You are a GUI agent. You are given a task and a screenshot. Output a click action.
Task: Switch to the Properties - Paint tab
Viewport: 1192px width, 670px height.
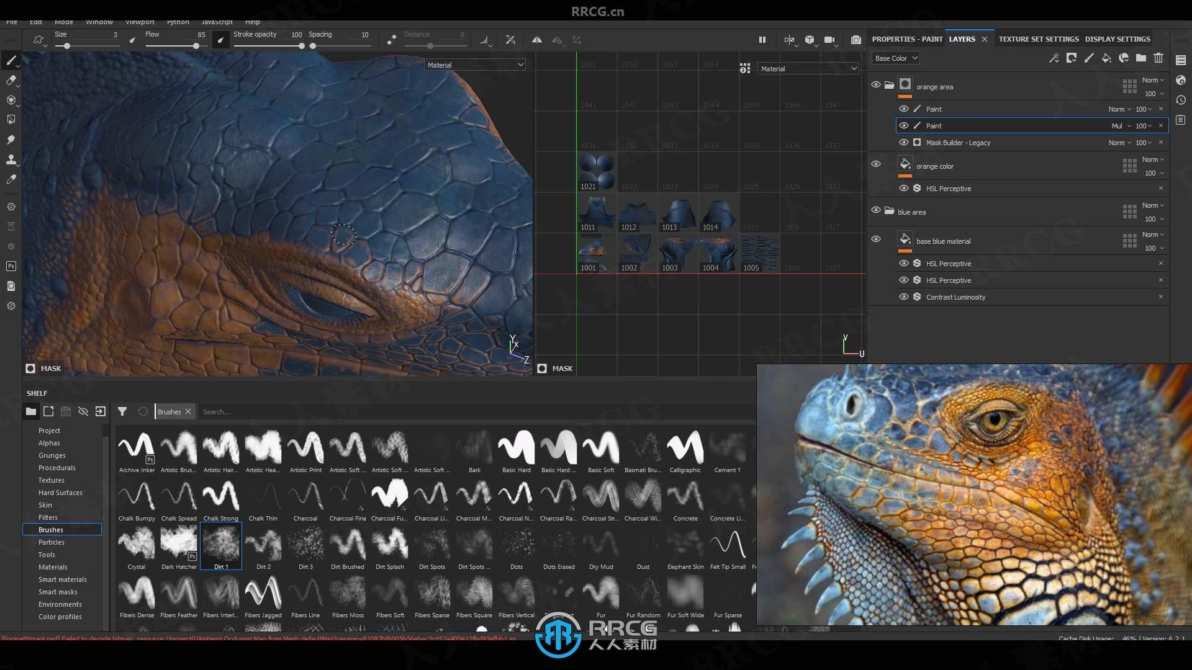pyautogui.click(x=907, y=39)
